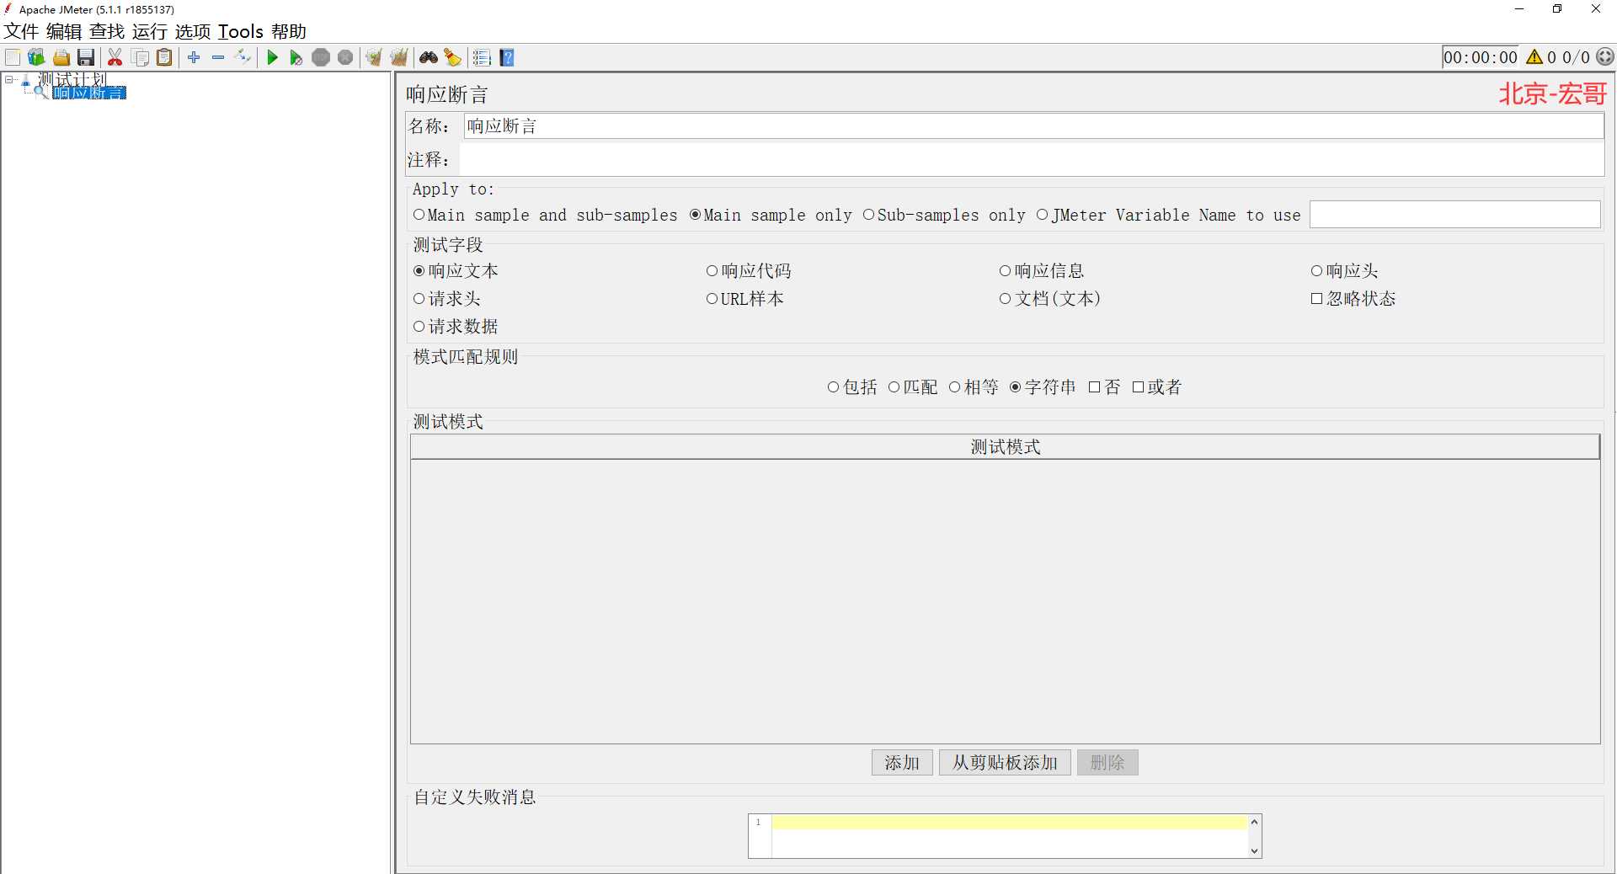Open the 选项 menu

coord(193,32)
